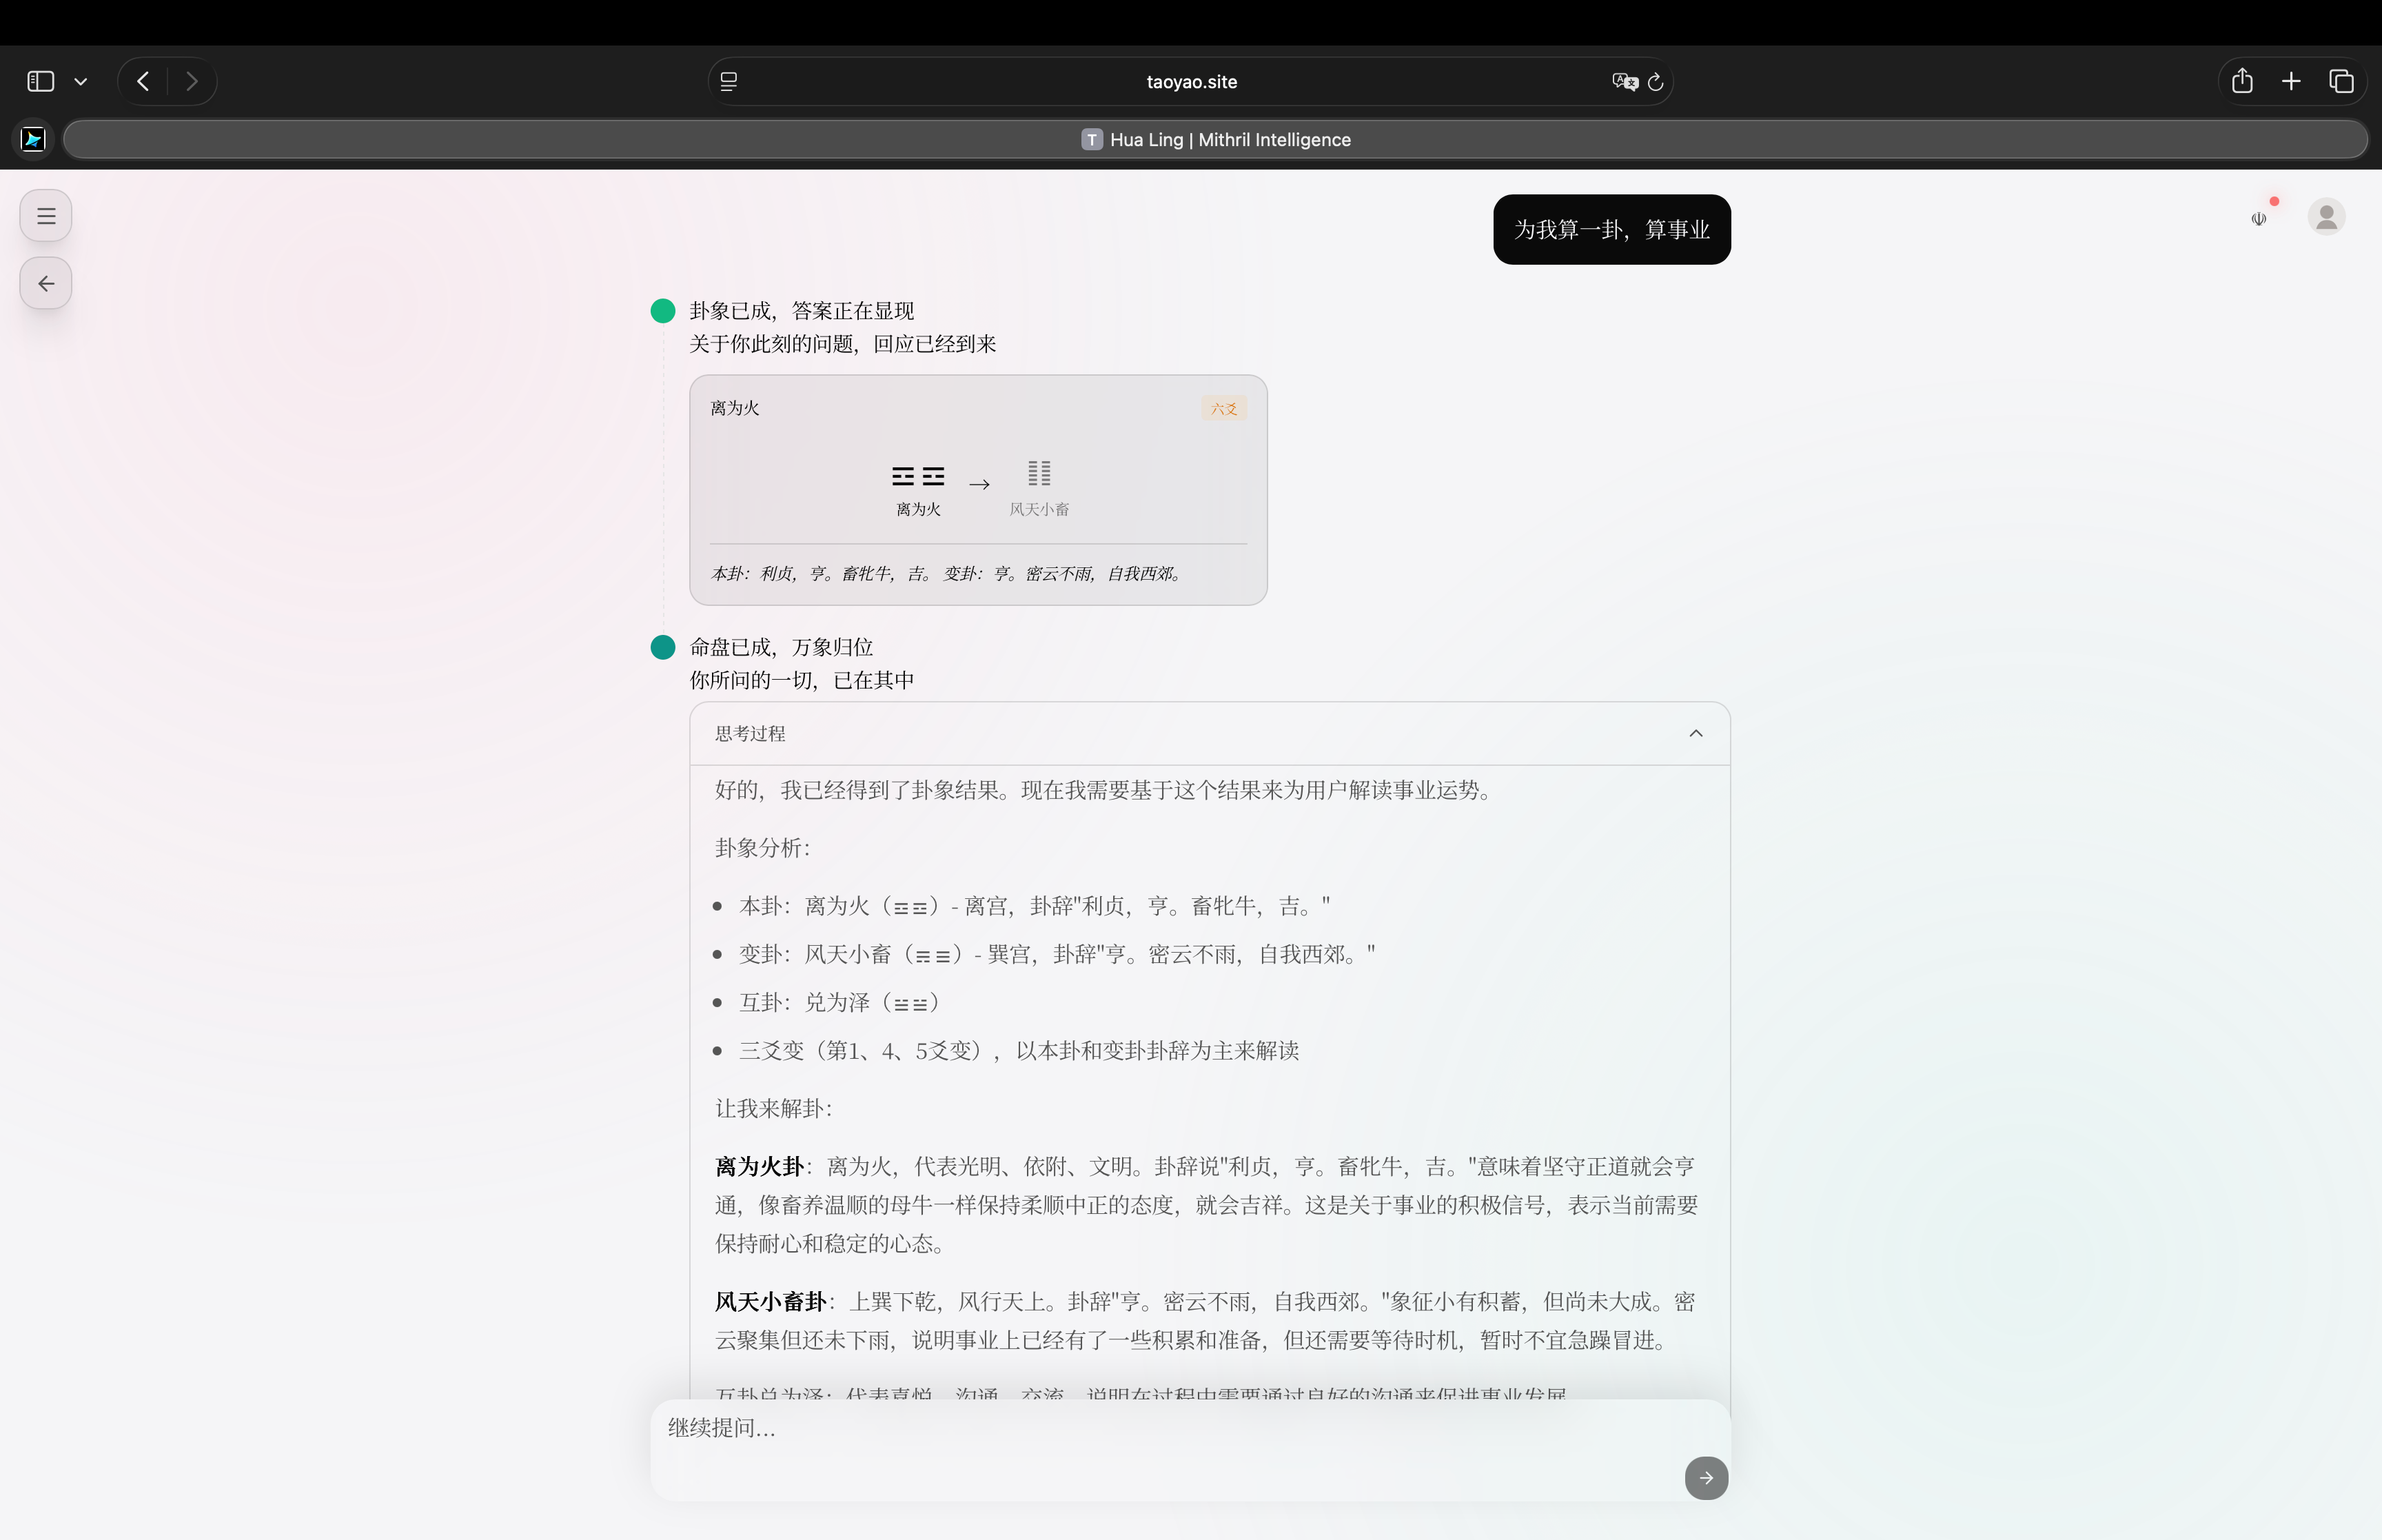Click the notification icon with red dot
The image size is (2382, 1540).
[x=2260, y=217]
